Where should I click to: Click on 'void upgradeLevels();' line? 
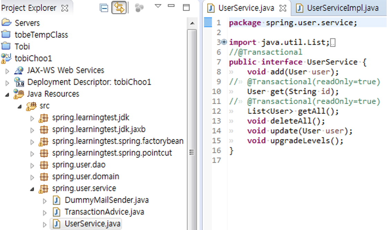pos(295,141)
